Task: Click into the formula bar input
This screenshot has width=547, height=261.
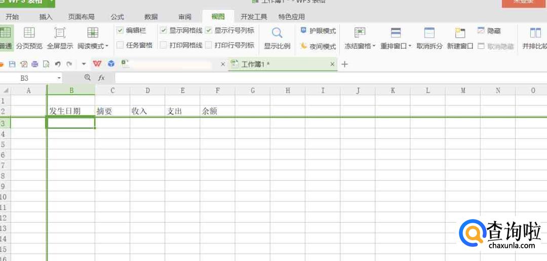Action: pyautogui.click(x=331, y=78)
